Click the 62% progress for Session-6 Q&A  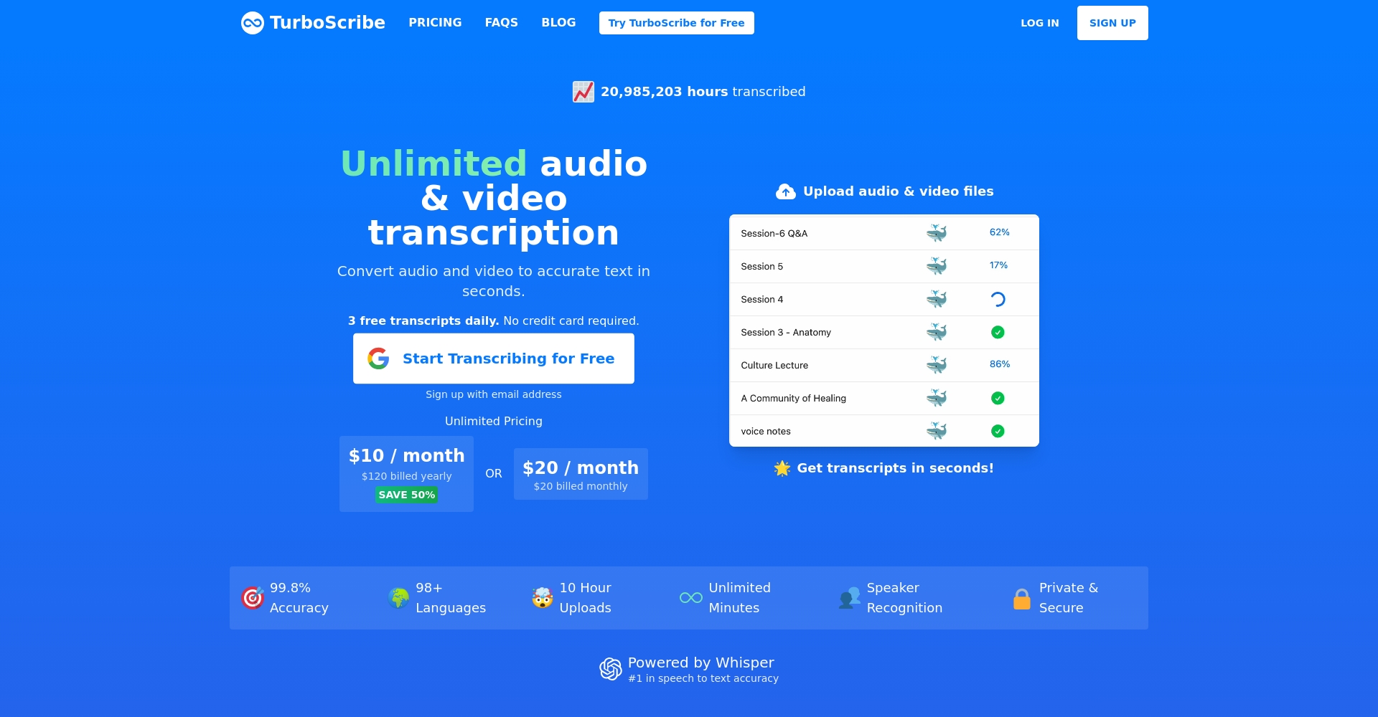tap(999, 232)
